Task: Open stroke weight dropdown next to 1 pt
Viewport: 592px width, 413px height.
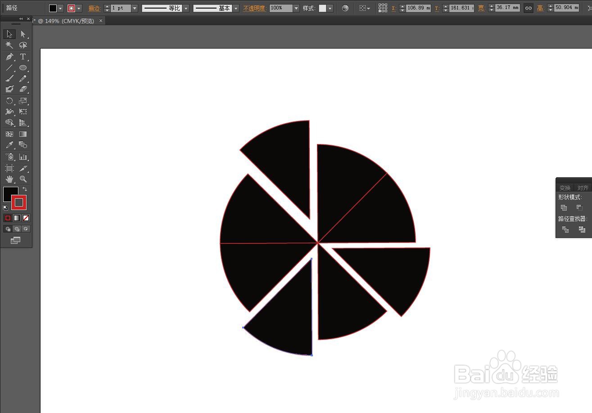Action: tap(134, 8)
